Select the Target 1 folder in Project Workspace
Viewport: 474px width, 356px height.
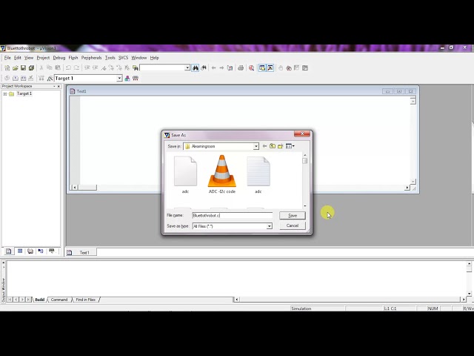coord(24,93)
